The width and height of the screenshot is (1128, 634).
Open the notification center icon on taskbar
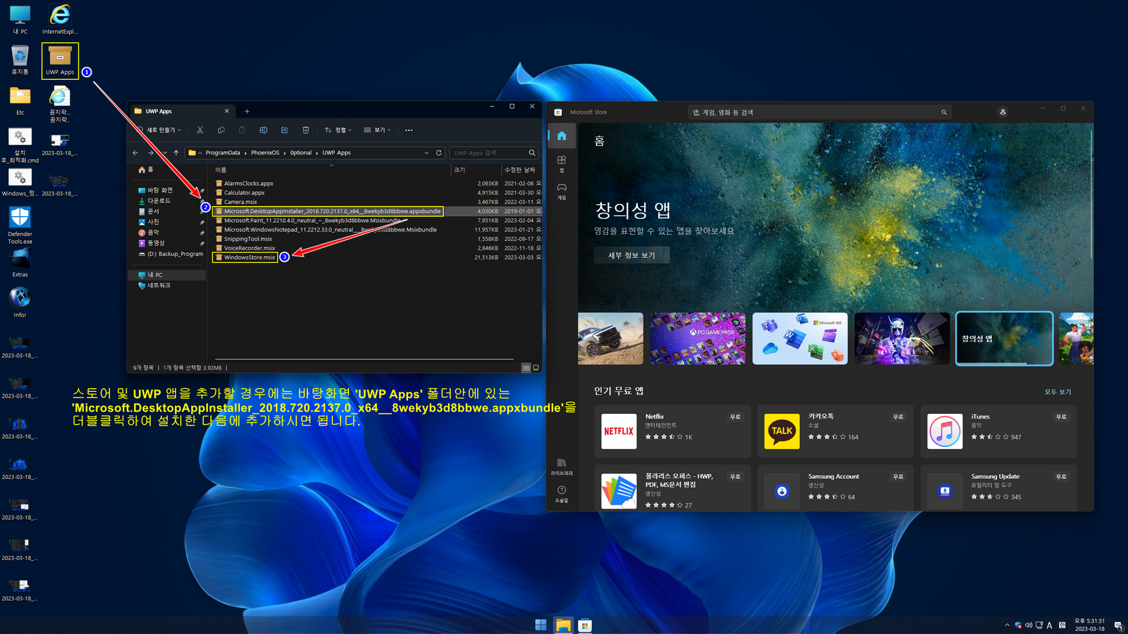(x=1118, y=625)
